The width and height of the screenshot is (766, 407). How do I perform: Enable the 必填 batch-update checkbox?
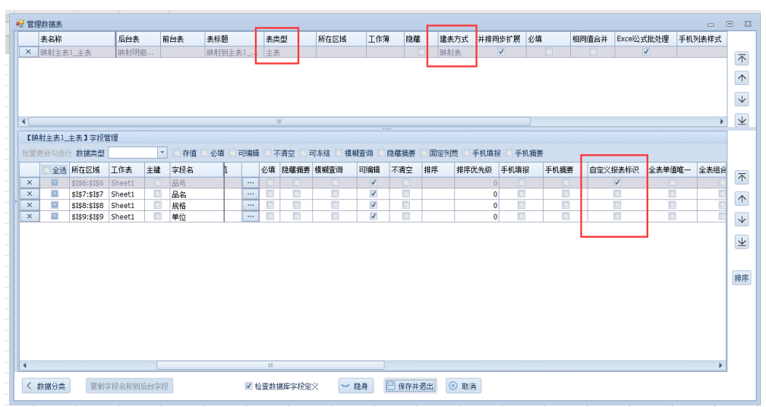(204, 153)
